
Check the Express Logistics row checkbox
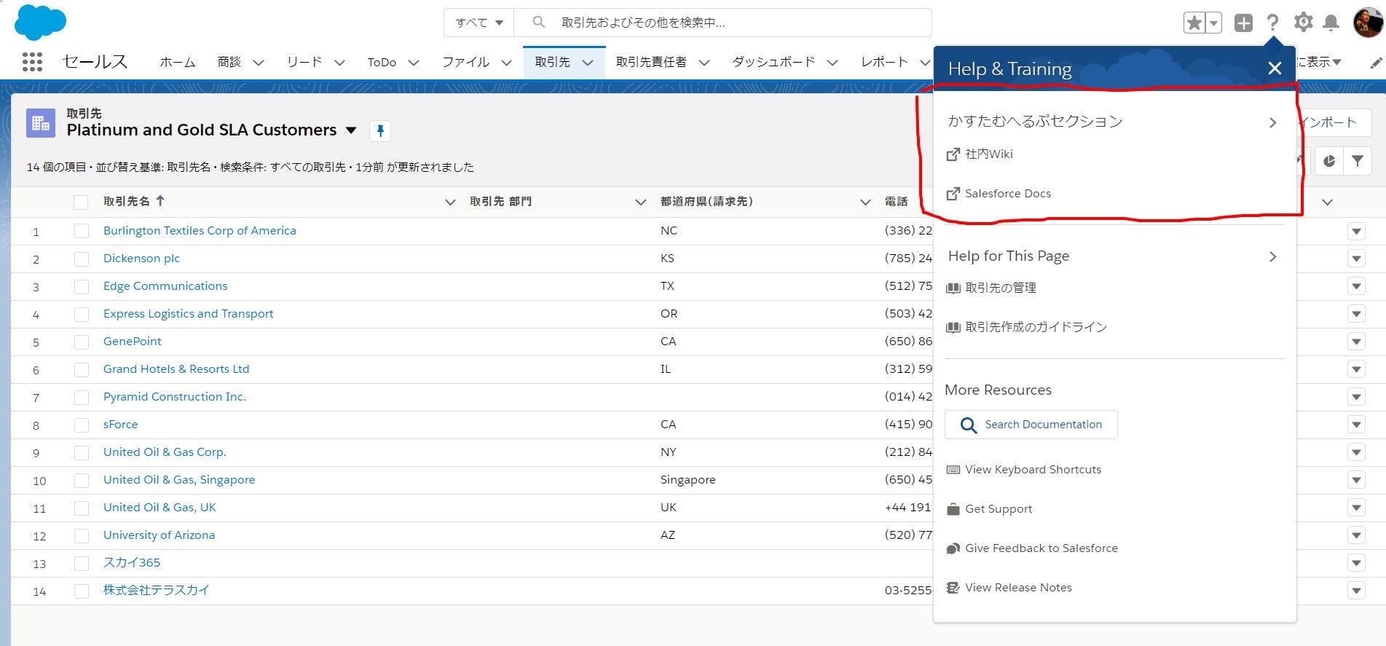click(x=81, y=314)
